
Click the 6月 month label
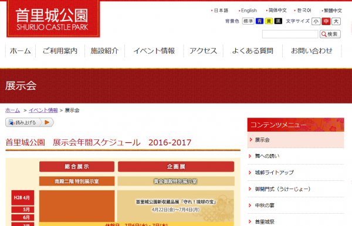tap(23, 217)
